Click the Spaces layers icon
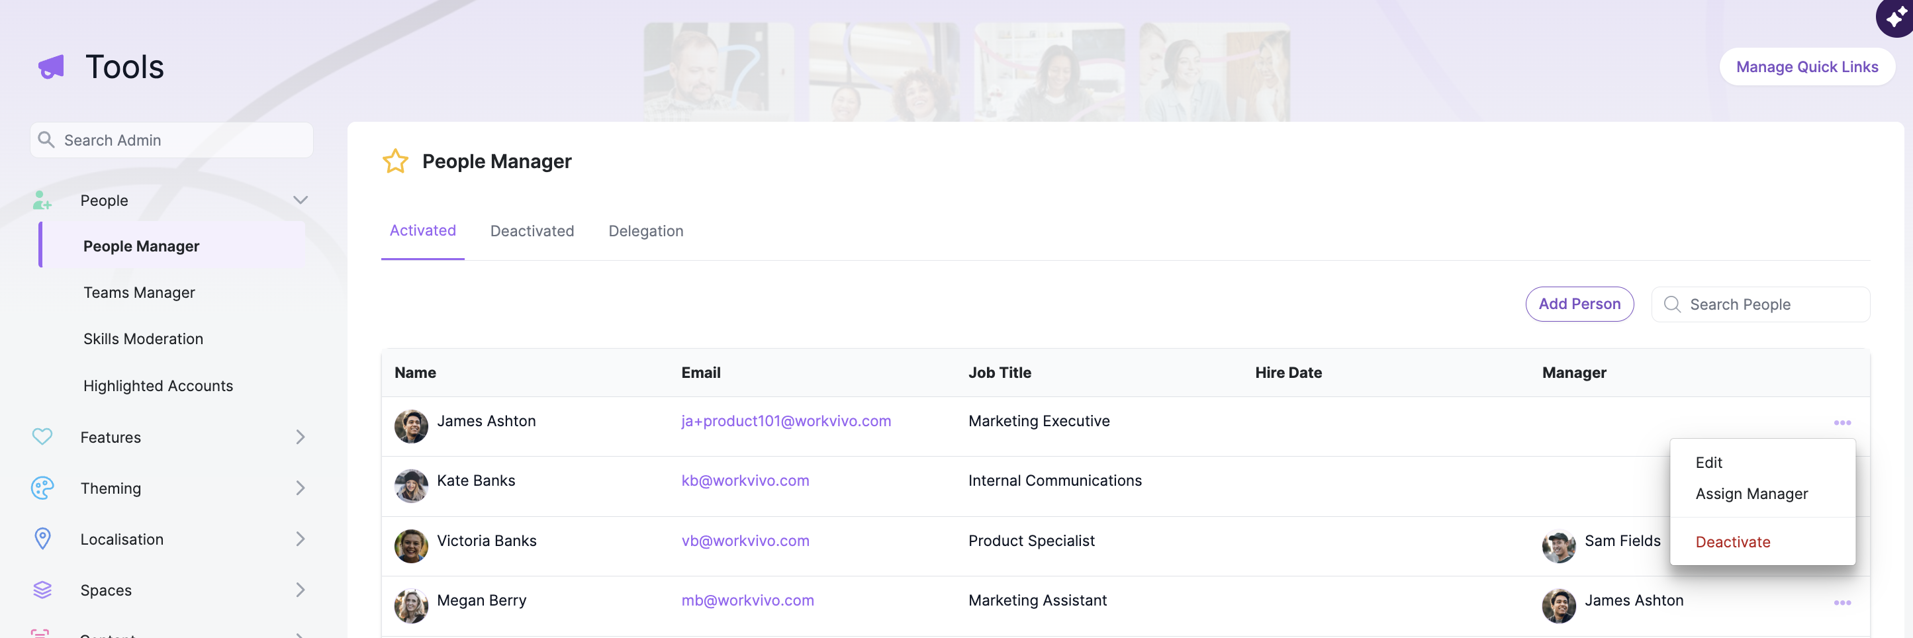The image size is (1913, 638). tap(42, 590)
